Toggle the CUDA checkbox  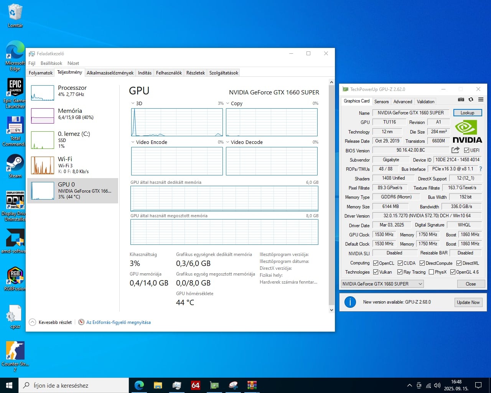pyautogui.click(x=400, y=263)
